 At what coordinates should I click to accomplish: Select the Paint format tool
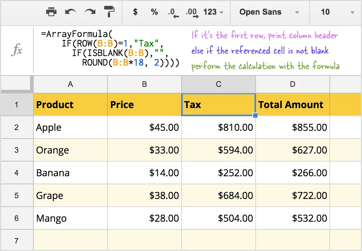pyautogui.click(x=110, y=11)
